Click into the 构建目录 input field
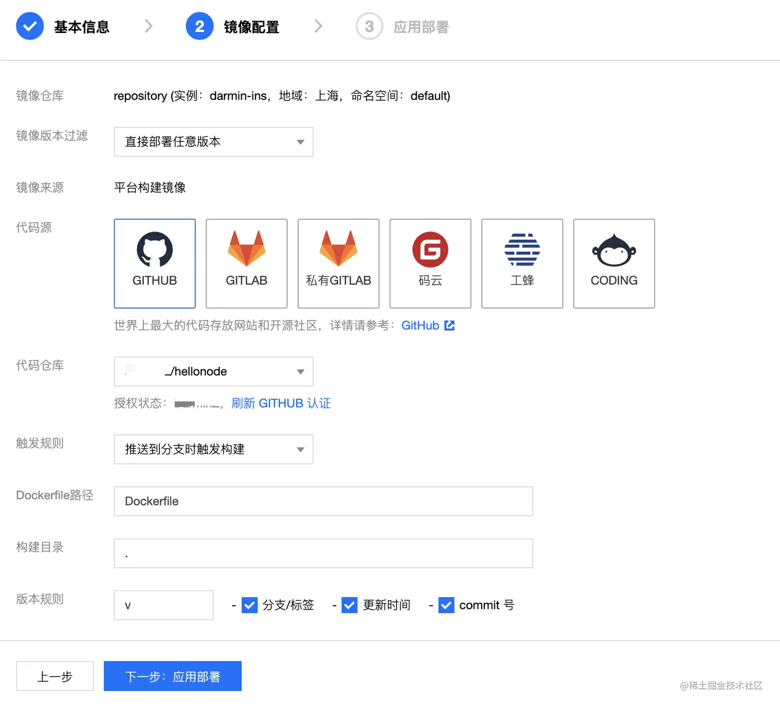This screenshot has height=708, width=780. point(323,553)
